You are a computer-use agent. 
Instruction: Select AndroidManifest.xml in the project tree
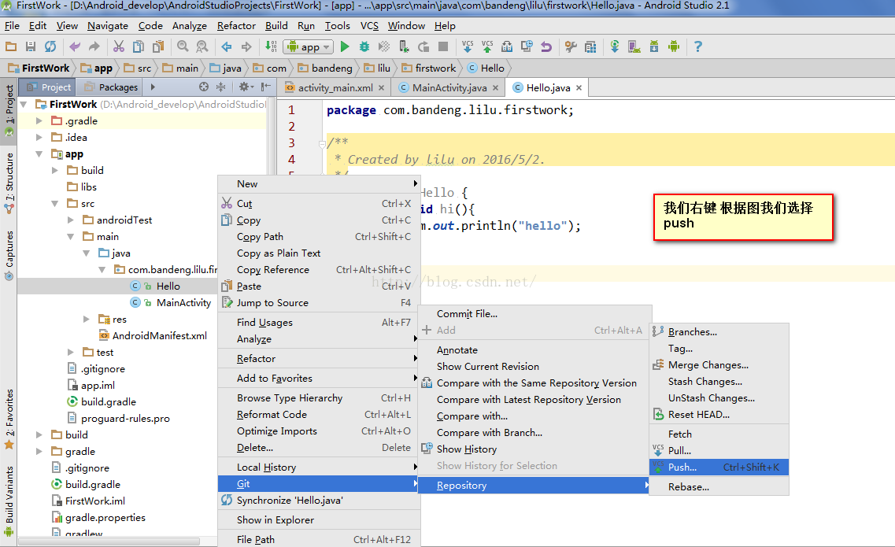coord(159,336)
